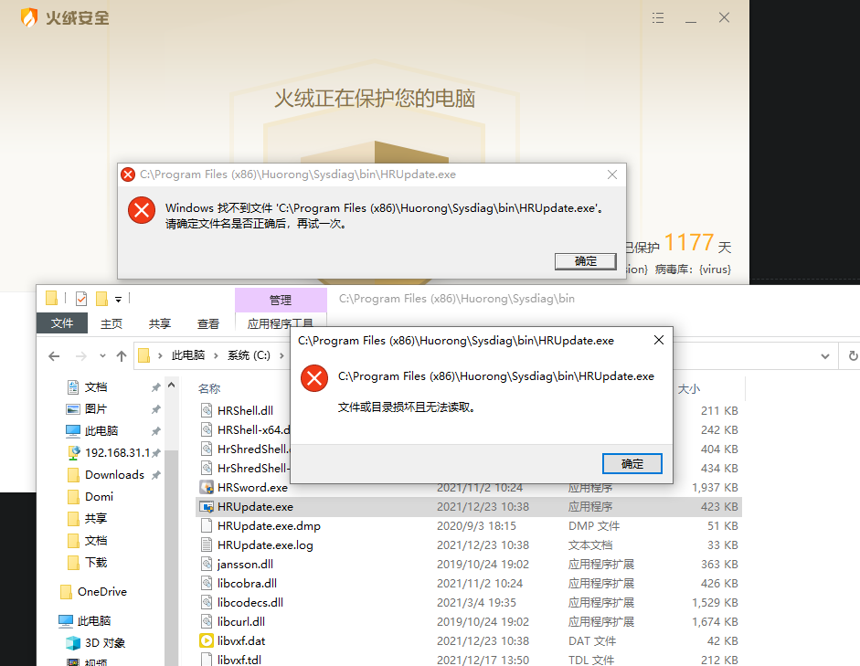Open the Domi folder in sidebar

(x=99, y=497)
